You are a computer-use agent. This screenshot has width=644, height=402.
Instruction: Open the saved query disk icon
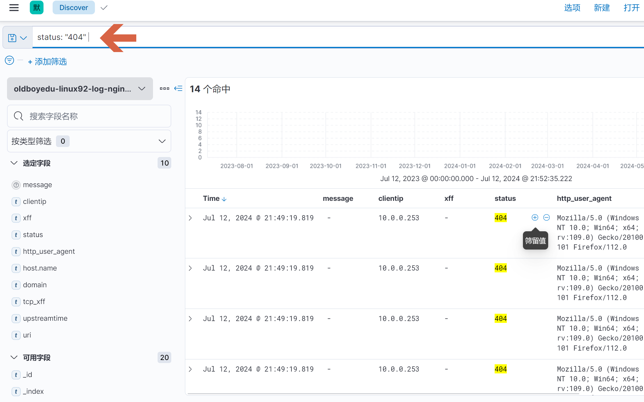point(12,38)
